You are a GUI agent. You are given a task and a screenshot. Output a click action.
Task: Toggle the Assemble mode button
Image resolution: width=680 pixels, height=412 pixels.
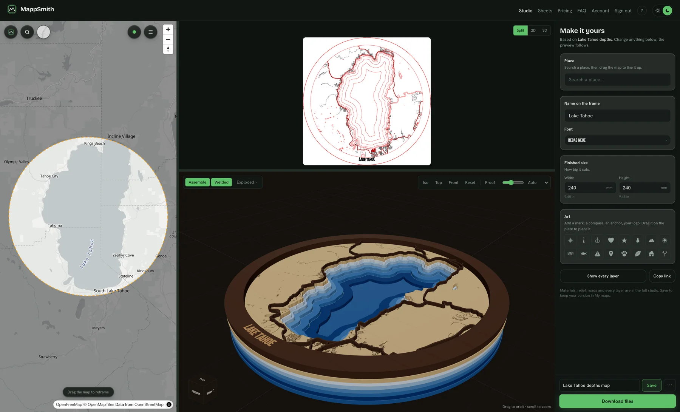[197, 182]
